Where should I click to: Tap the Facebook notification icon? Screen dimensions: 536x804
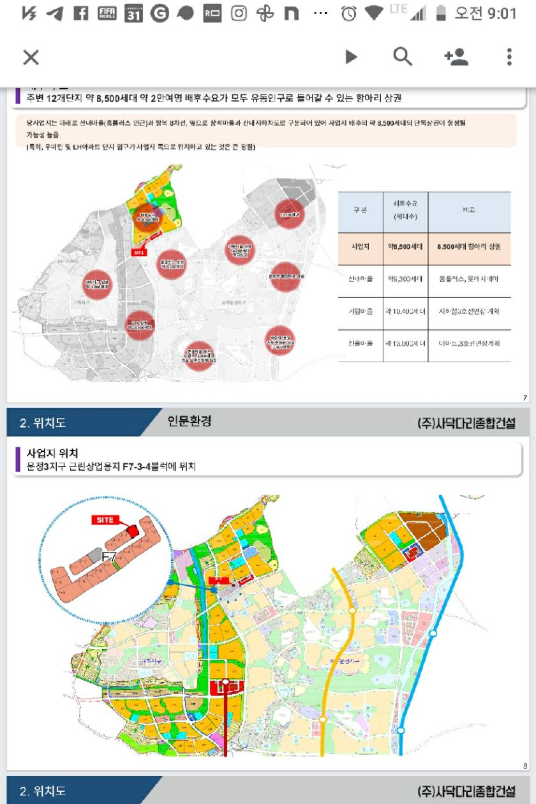pos(81,13)
